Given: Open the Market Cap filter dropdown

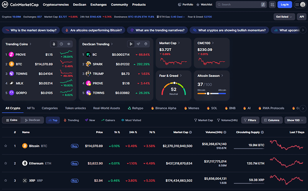Looking at the screenshot, I should [204, 120].
